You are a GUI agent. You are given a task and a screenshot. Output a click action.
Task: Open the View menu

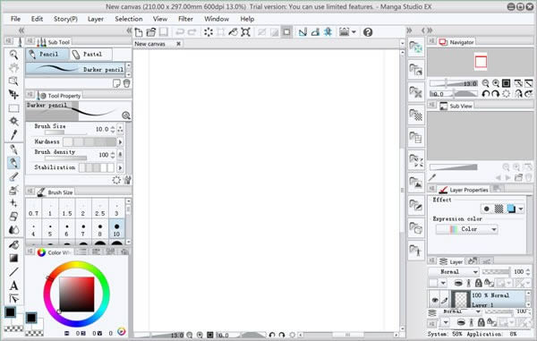click(x=160, y=19)
